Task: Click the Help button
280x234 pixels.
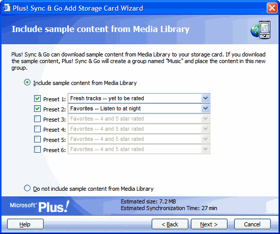Action: [25, 224]
